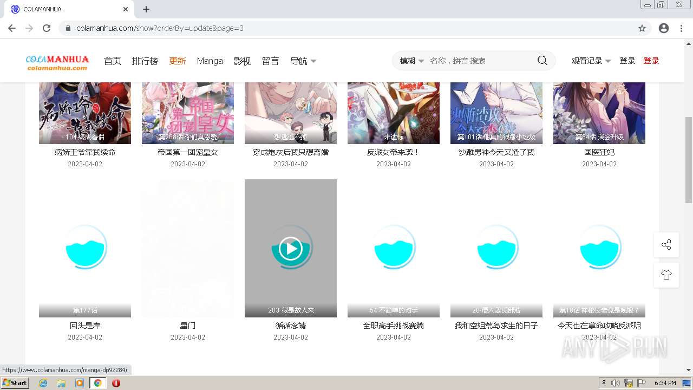This screenshot has width=693, height=390.
Task: View site lock security info
Action: (68, 28)
